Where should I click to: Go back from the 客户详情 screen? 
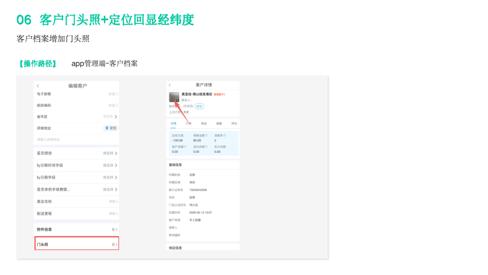coord(169,85)
